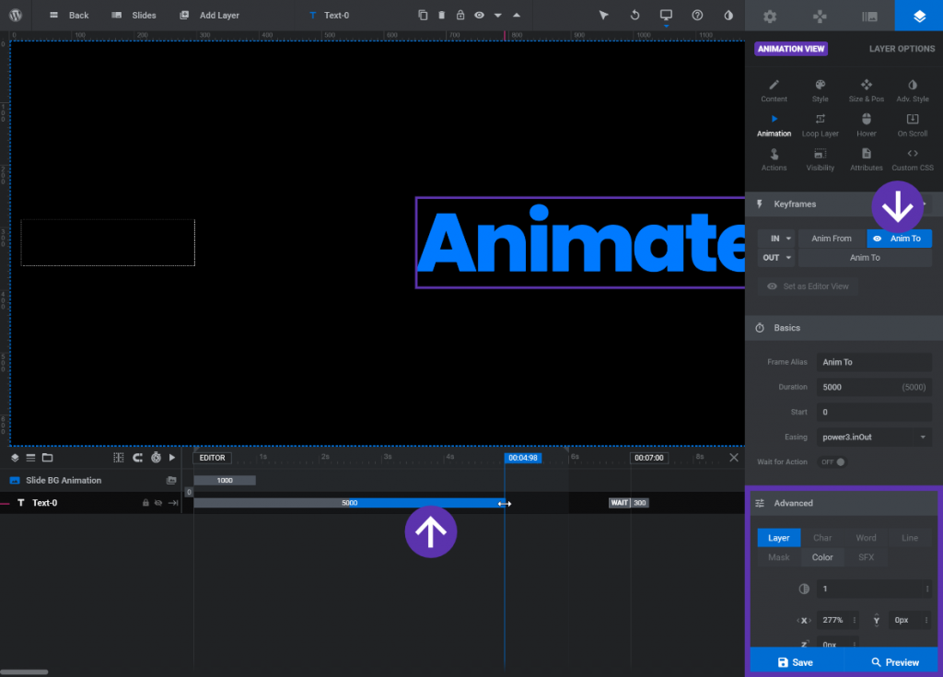Click the Preview button
The image size is (943, 677).
[894, 661]
